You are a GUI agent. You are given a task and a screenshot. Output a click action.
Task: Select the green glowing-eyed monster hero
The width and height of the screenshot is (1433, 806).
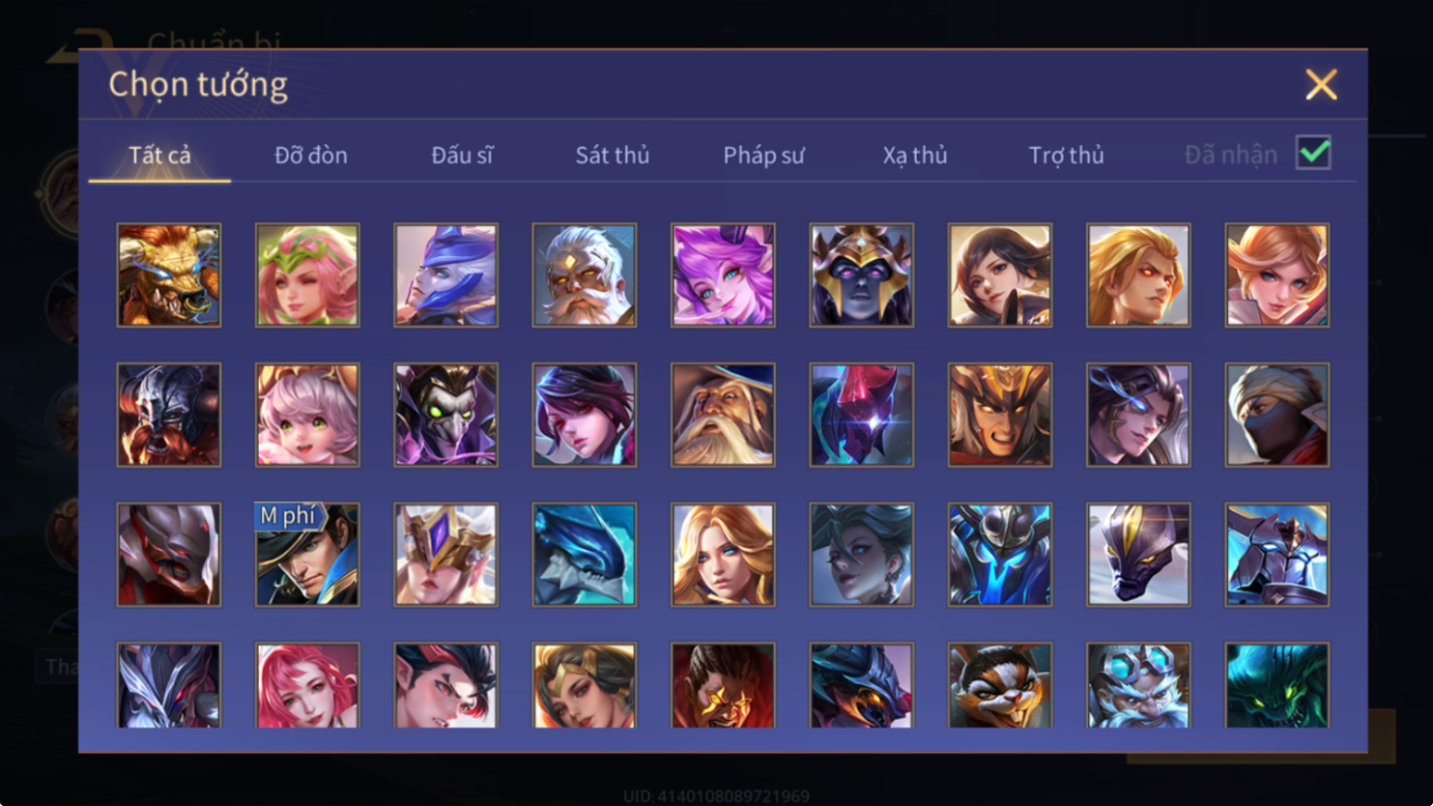(x=1277, y=685)
